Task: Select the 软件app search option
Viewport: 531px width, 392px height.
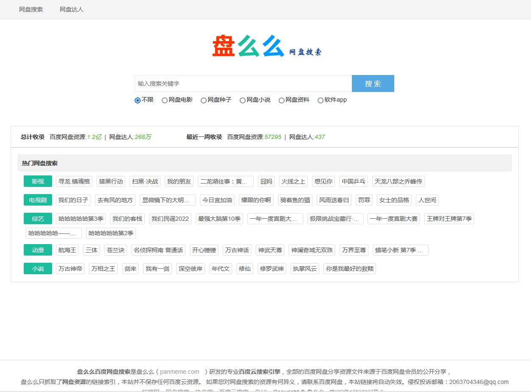Action: (321, 100)
